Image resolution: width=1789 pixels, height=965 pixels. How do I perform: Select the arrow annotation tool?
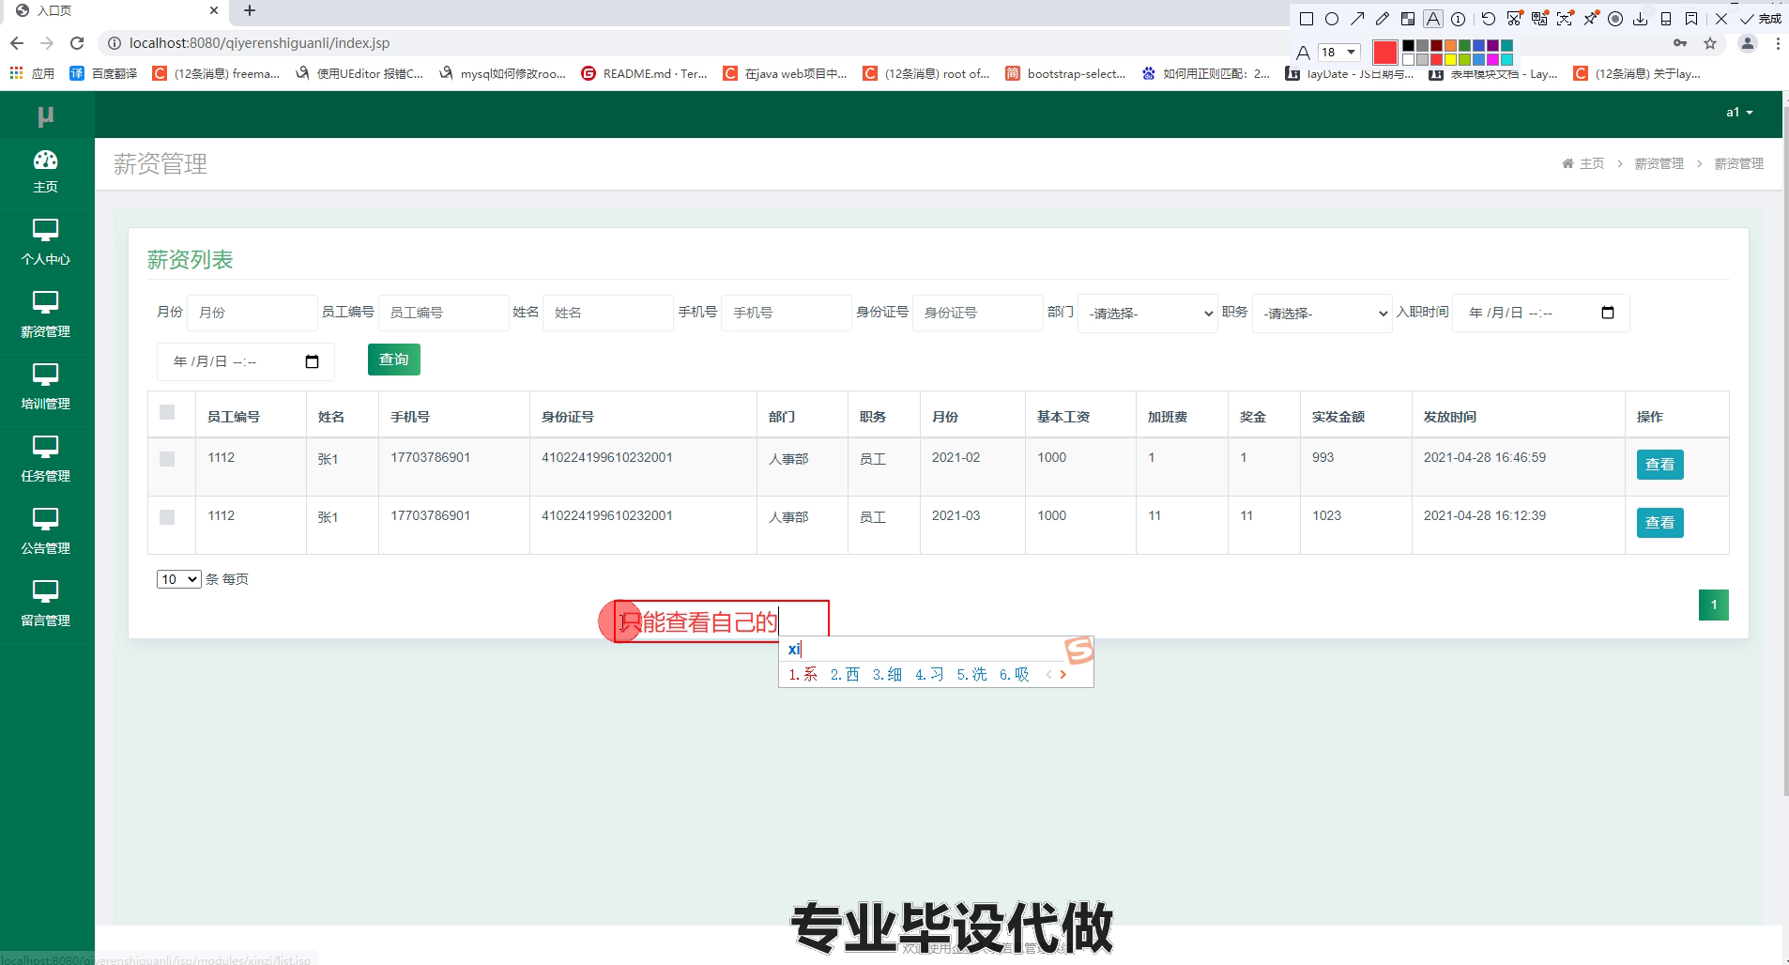pyautogui.click(x=1357, y=19)
